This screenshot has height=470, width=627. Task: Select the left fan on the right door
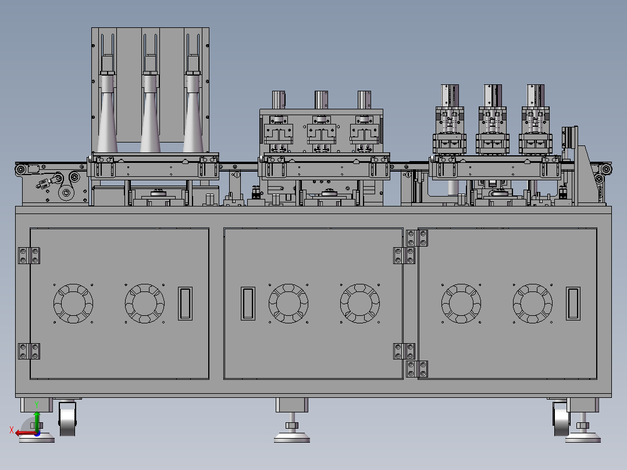pos(461,304)
